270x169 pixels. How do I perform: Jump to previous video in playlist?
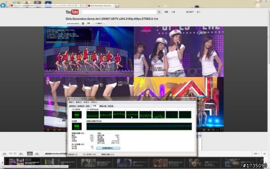click(4, 153)
